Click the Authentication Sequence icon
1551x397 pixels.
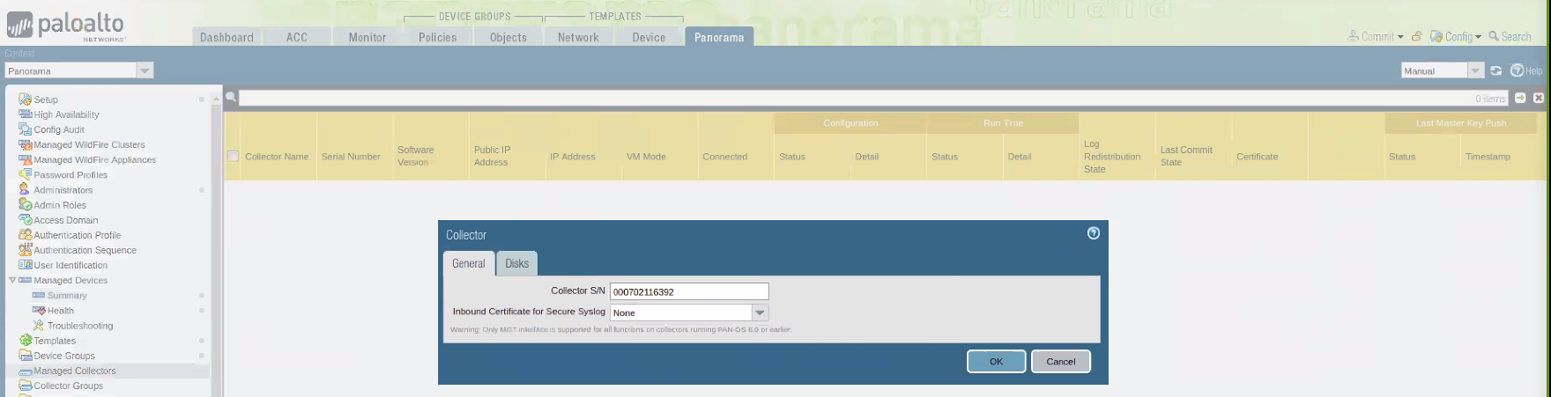[x=25, y=250]
